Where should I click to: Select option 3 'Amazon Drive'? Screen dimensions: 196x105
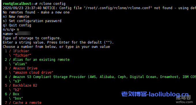(21, 68)
